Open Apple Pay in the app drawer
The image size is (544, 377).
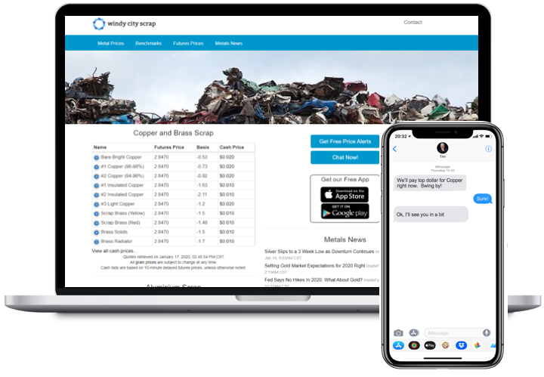coord(430,345)
